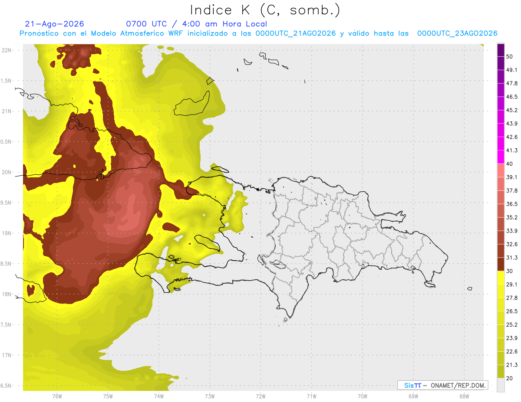Click colorbar value 50
The width and height of the screenshot is (521, 402).
pyautogui.click(x=510, y=57)
